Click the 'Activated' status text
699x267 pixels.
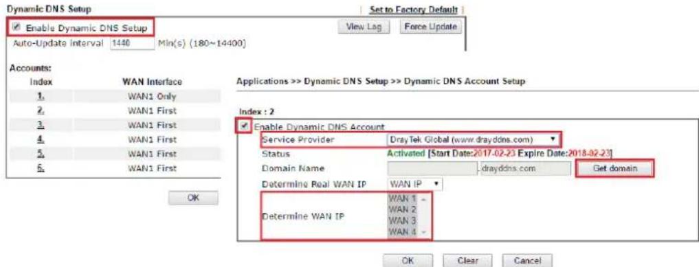[406, 154]
